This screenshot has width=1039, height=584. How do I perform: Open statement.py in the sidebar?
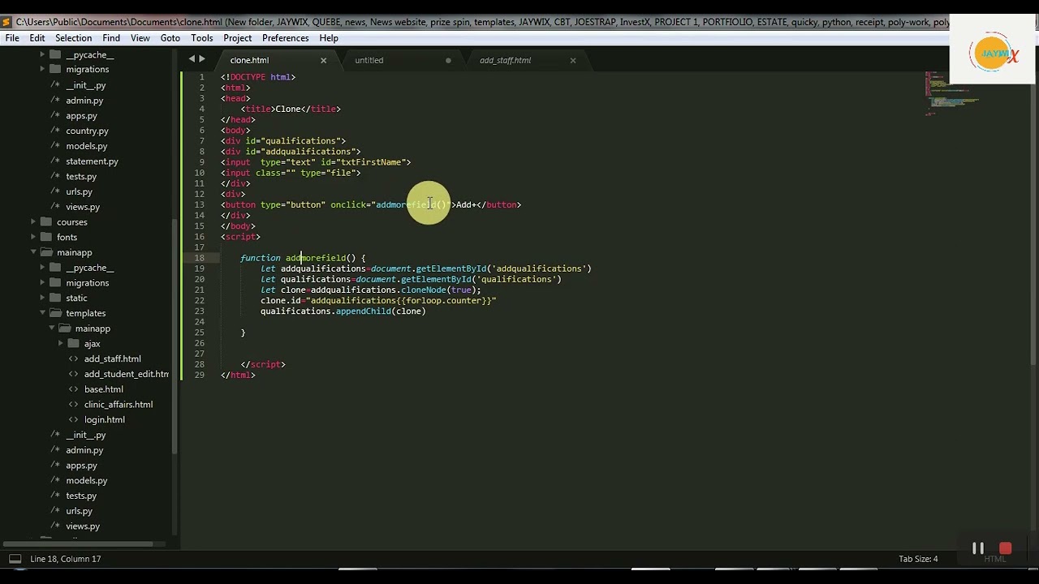click(92, 161)
